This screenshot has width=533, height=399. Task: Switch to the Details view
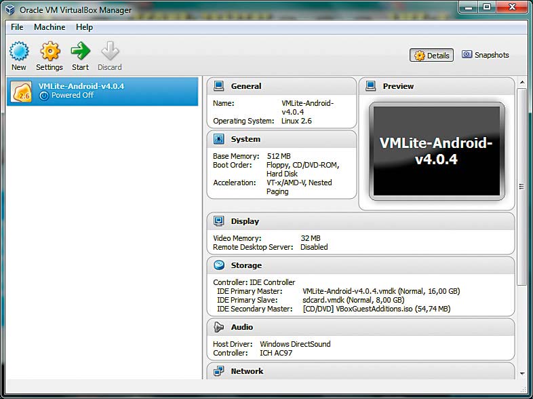click(431, 55)
